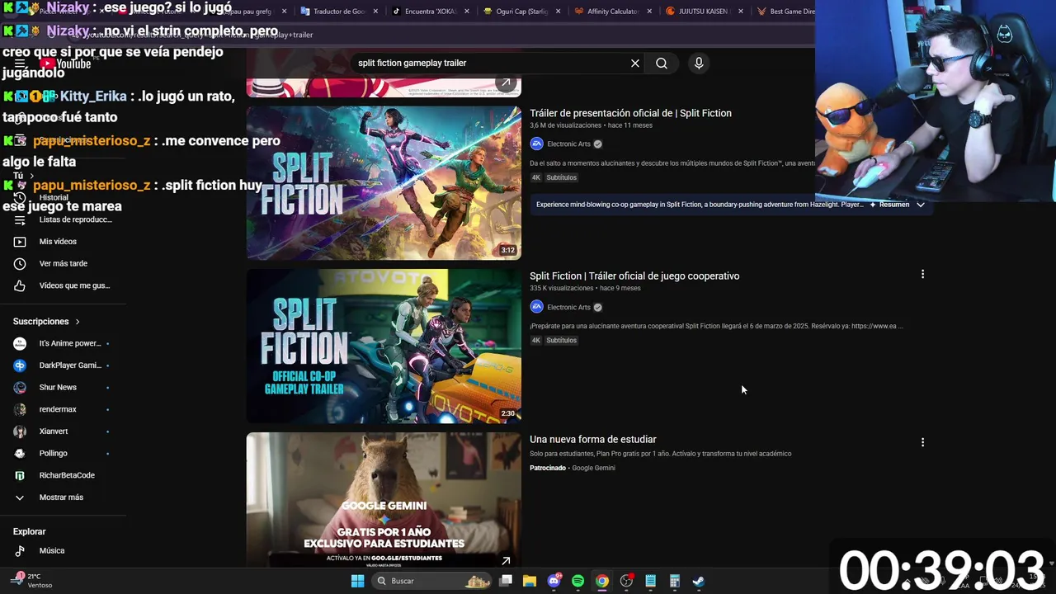Click Electronic Arts avatar on co-op trailer
The height and width of the screenshot is (594, 1056).
coord(537,308)
